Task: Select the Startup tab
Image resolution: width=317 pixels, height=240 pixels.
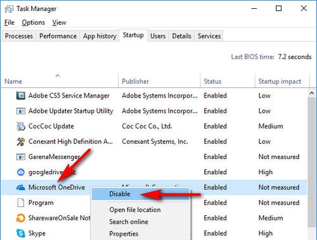Action: coord(133,35)
